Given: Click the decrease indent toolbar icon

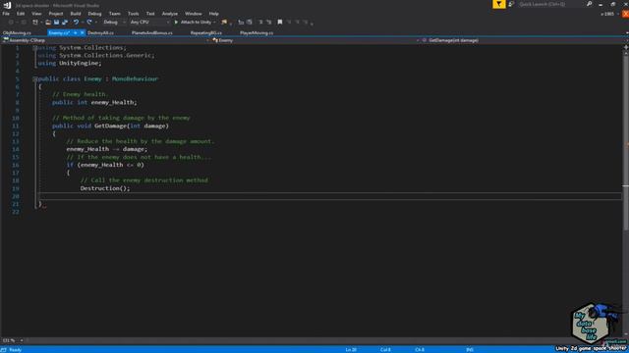Looking at the screenshot, I should click(241, 23).
